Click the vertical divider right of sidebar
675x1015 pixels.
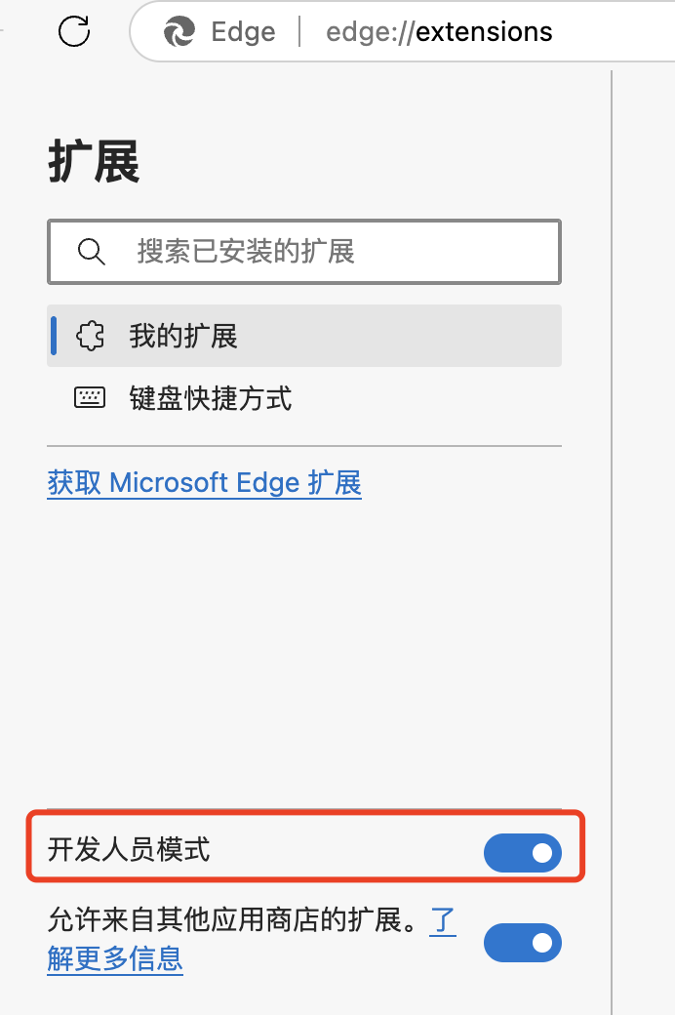612,488
